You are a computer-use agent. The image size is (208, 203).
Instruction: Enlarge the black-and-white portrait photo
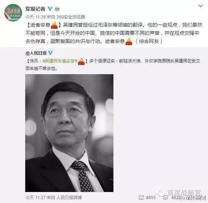click(69, 133)
